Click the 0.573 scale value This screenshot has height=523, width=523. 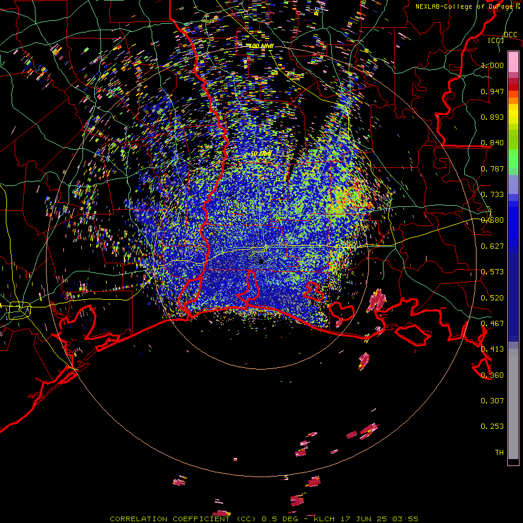(x=492, y=272)
